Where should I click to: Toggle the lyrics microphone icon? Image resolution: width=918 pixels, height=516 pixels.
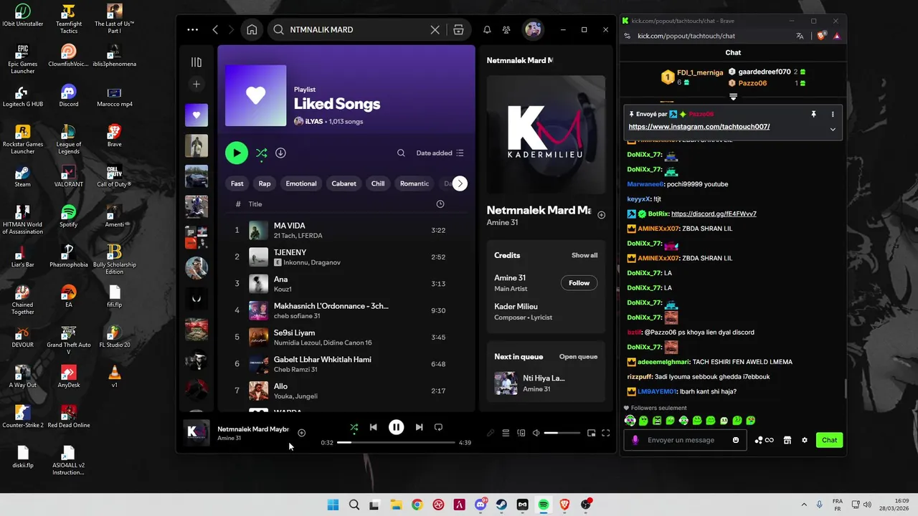(491, 433)
